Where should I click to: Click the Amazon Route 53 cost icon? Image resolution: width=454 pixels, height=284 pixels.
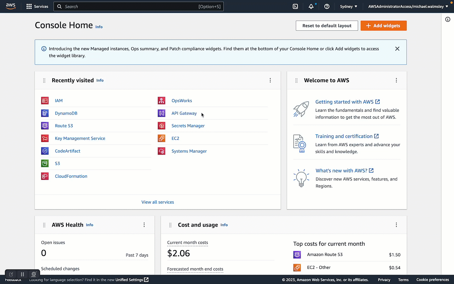pyautogui.click(x=297, y=255)
